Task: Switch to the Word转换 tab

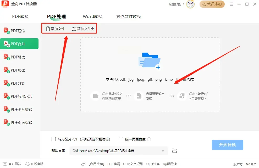Action: click(x=92, y=16)
